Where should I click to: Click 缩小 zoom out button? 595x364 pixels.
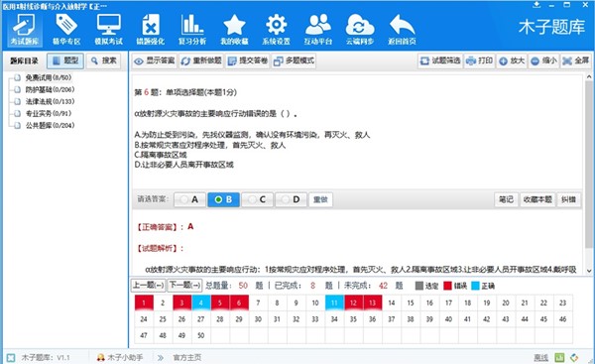point(543,61)
